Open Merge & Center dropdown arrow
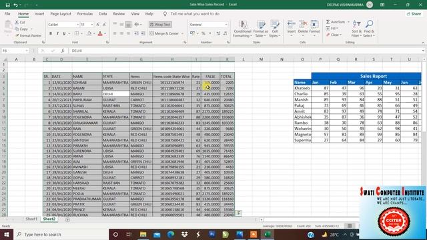This screenshot has width=427, height=240. click(182, 33)
